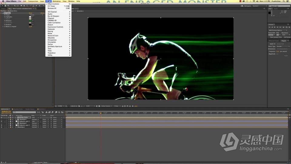Click the volume icon in menu bar

click(257, 1)
